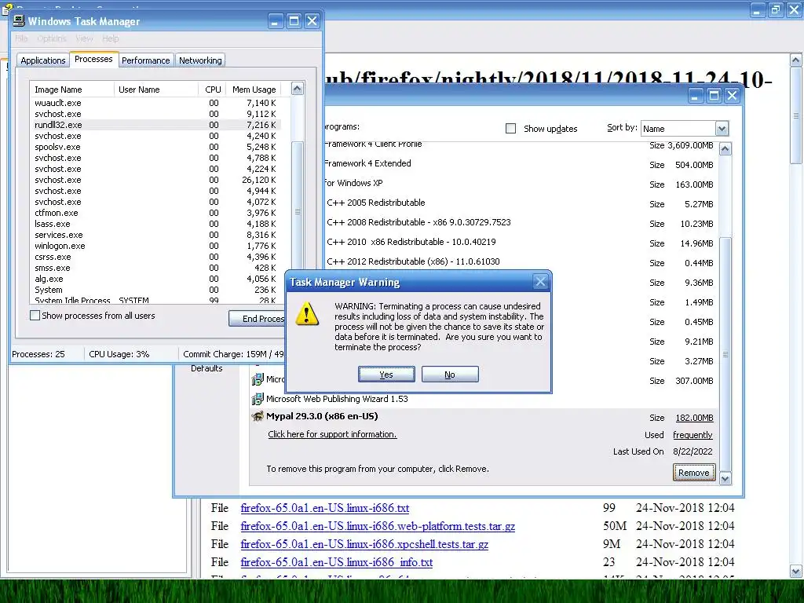Select alg.exe process row
The height and width of the screenshot is (603, 804).
(155, 279)
